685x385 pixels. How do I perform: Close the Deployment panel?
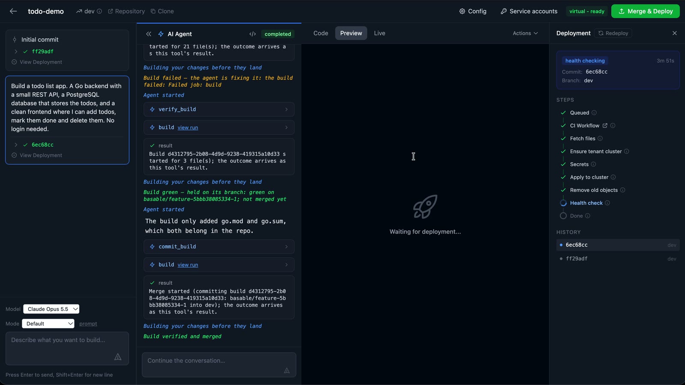coord(674,33)
